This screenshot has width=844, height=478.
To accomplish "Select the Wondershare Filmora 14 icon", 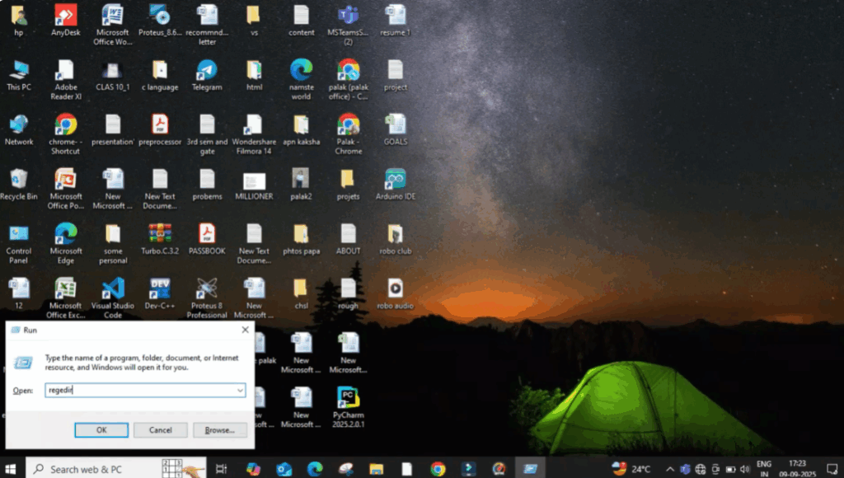I will point(254,125).
